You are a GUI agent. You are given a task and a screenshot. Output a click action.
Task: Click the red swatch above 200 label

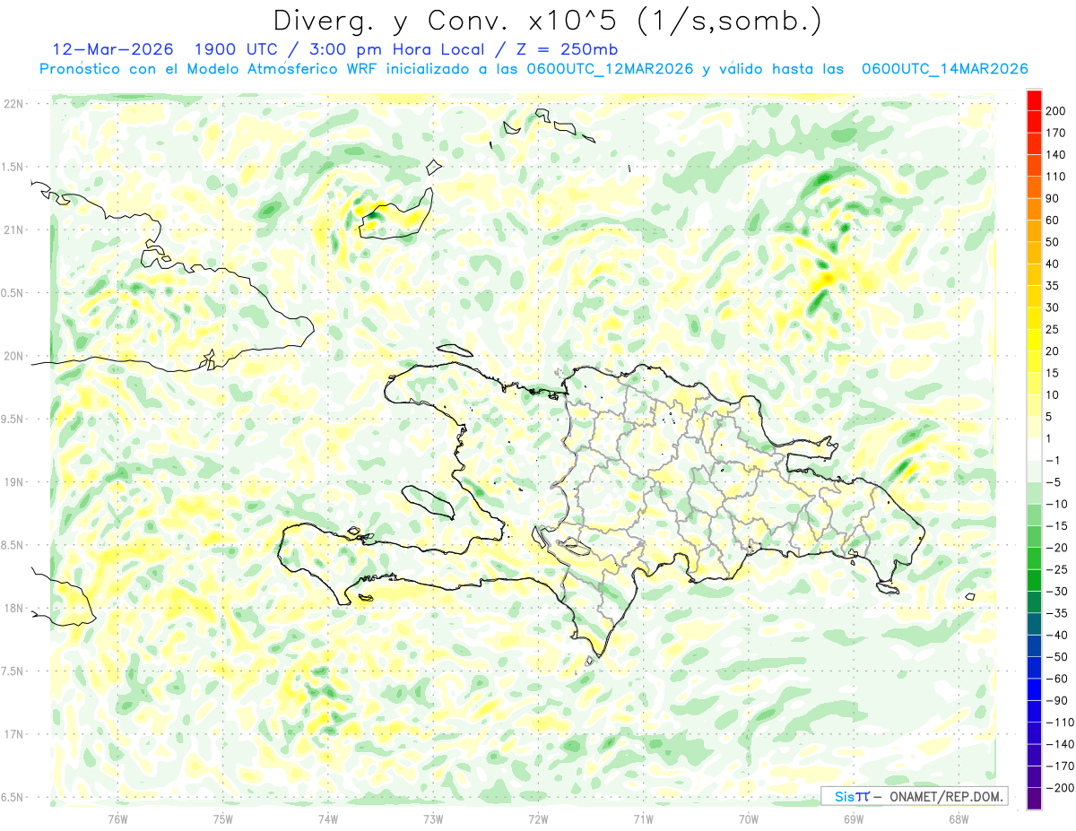tap(1034, 101)
